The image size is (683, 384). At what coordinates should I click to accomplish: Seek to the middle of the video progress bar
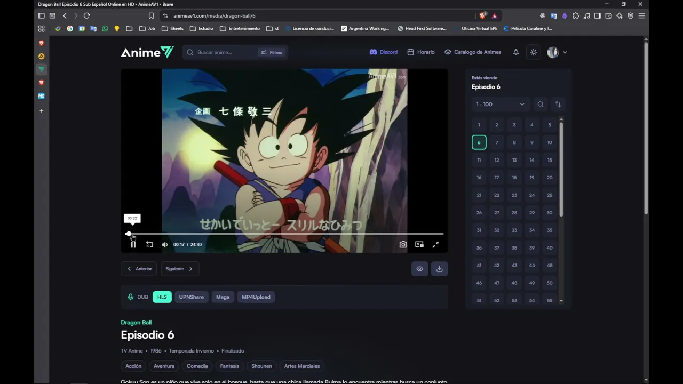point(285,234)
